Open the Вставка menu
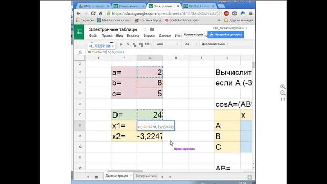The image size is (327, 184). click(133, 36)
